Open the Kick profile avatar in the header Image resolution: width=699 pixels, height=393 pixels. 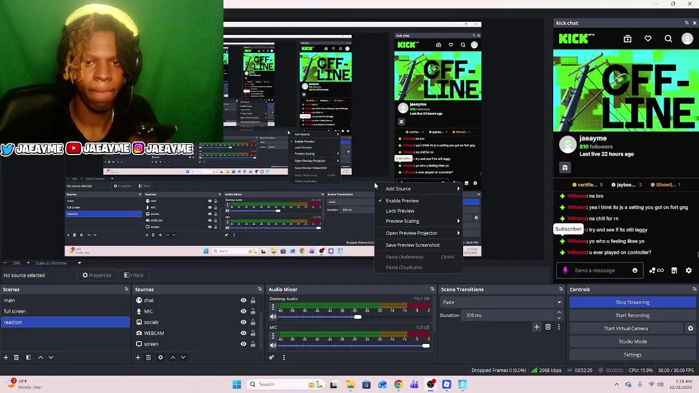pos(688,39)
